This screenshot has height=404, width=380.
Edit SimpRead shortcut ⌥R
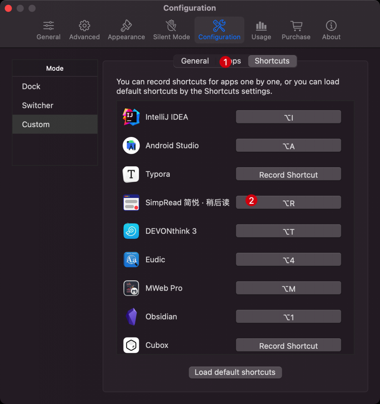(288, 203)
